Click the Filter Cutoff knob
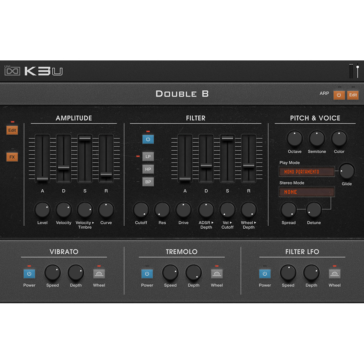This screenshot has height=364, width=364. [141, 210]
